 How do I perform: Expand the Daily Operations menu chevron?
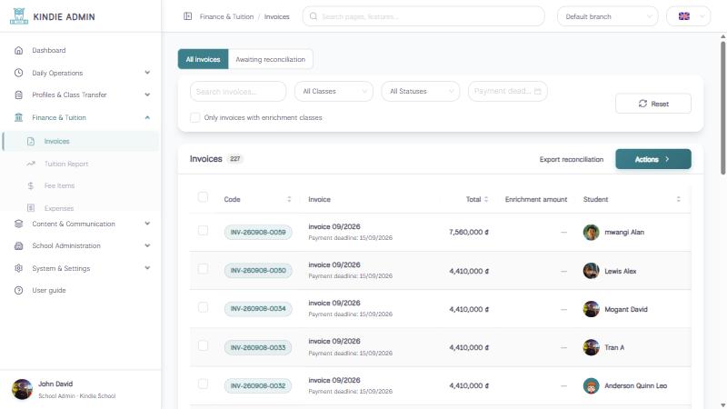pos(147,73)
